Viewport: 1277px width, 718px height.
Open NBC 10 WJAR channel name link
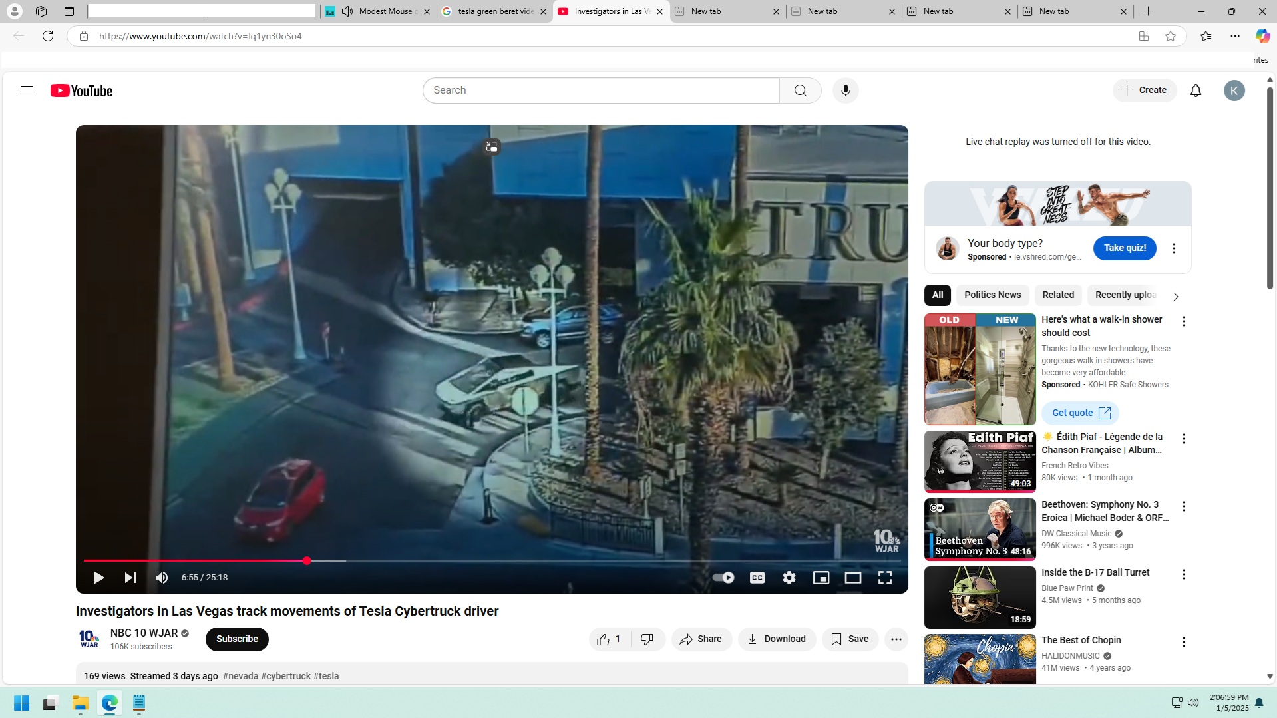pos(144,633)
